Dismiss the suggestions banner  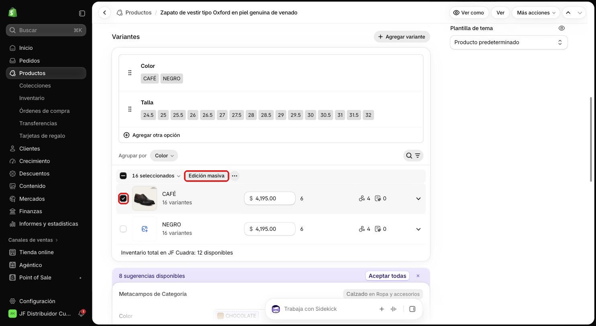[x=418, y=276]
